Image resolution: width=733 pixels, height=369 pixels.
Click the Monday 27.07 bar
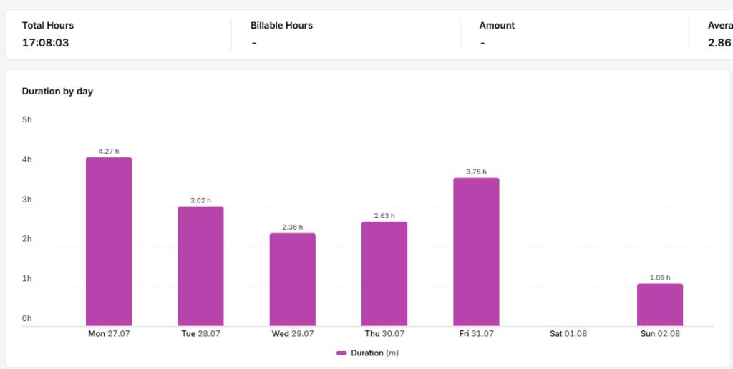coord(109,242)
